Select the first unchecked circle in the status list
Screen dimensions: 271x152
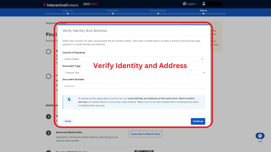(48, 51)
